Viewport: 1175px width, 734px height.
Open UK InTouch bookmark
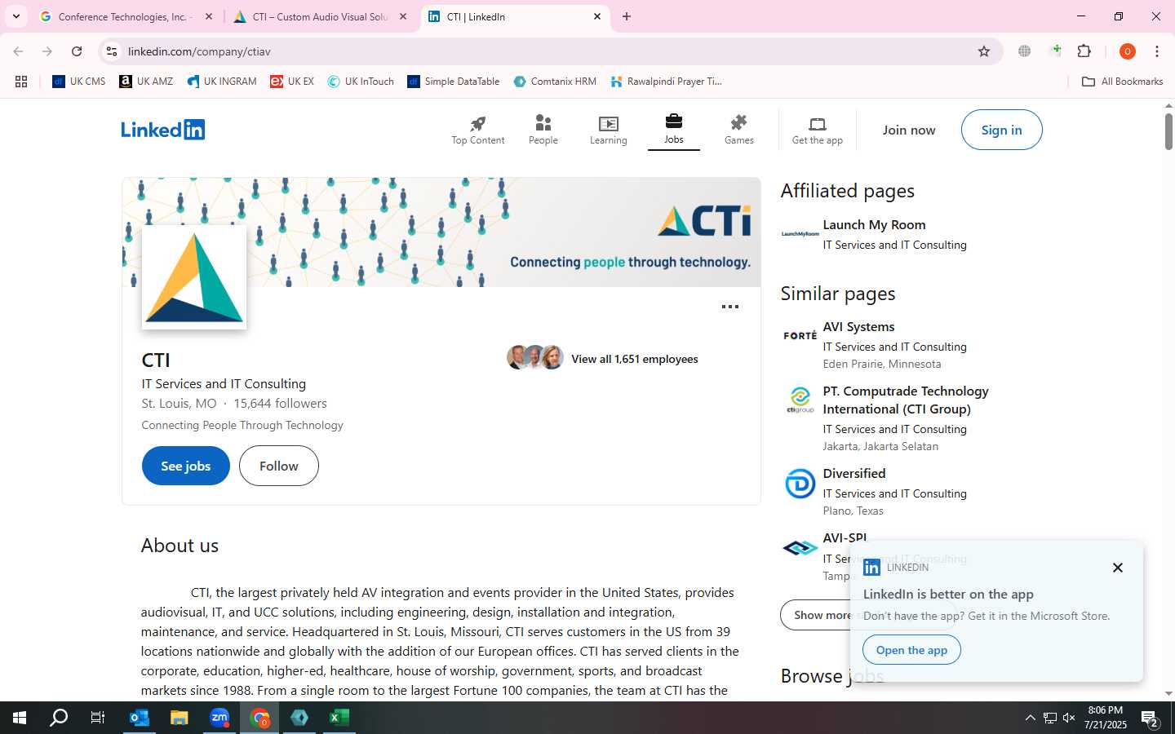pyautogui.click(x=361, y=82)
